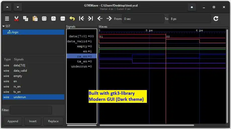Select rx_en =0 highlighted trace

[82, 56]
